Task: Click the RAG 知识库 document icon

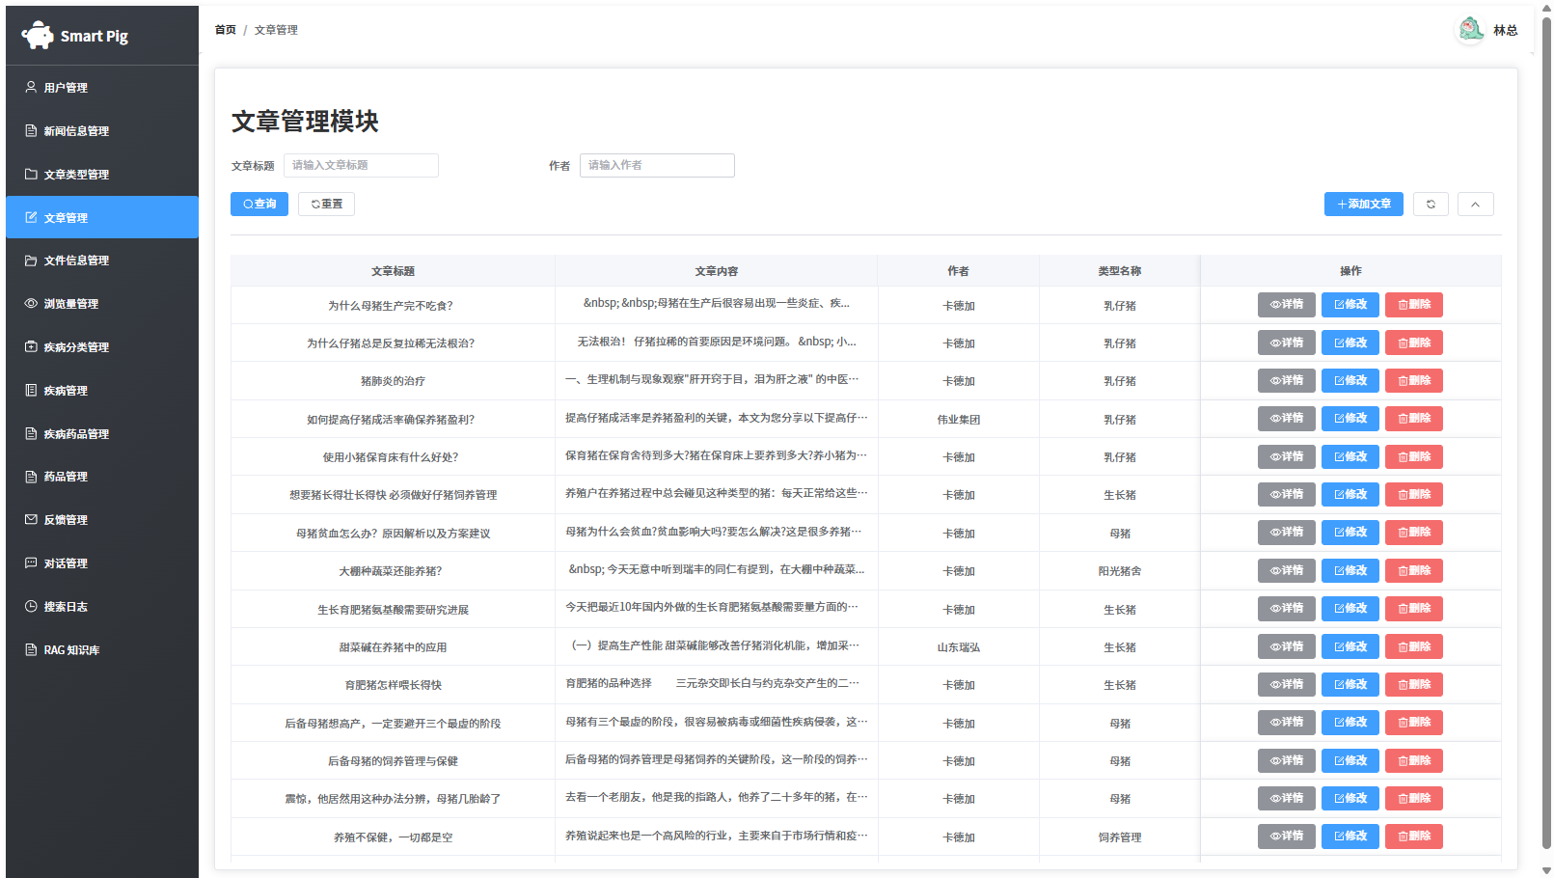Action: coord(31,649)
